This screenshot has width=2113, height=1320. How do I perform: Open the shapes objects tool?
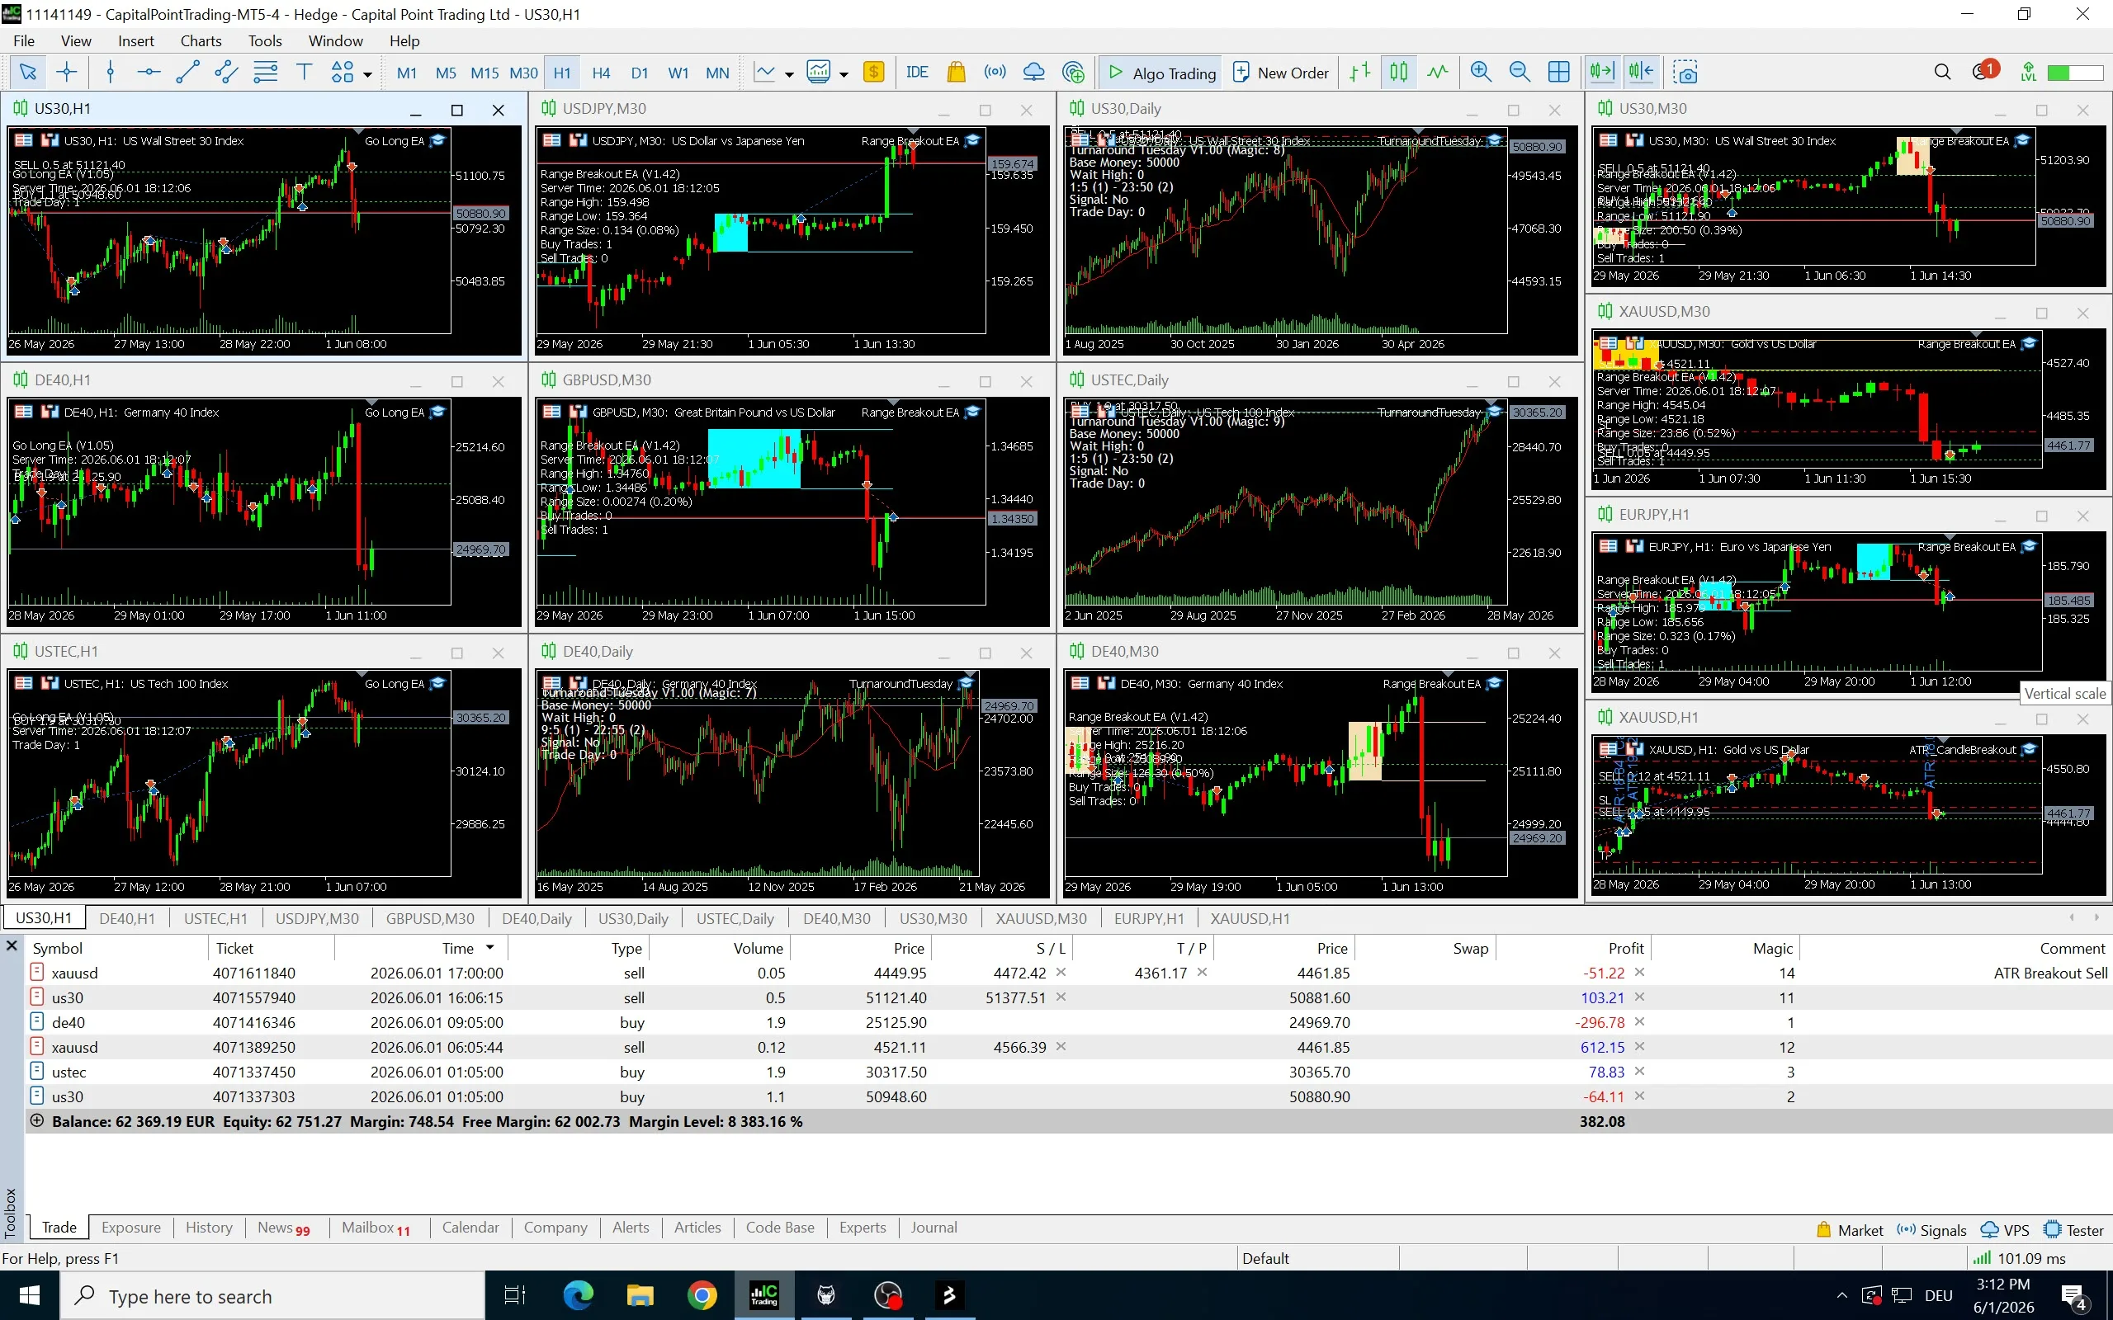(343, 73)
